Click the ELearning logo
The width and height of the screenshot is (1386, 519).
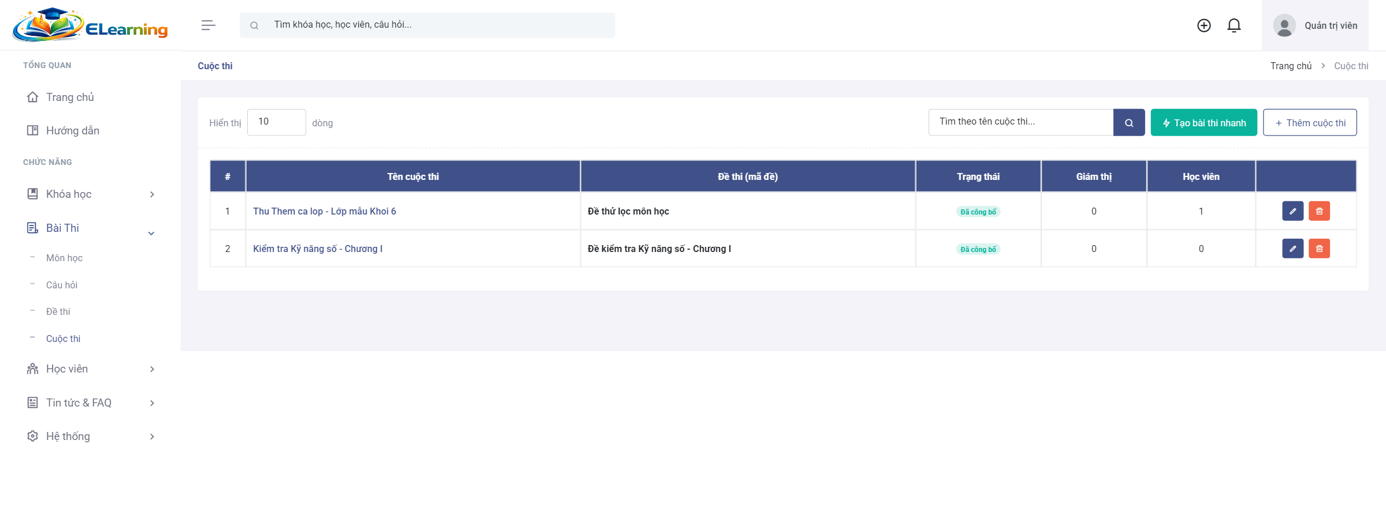(90, 25)
